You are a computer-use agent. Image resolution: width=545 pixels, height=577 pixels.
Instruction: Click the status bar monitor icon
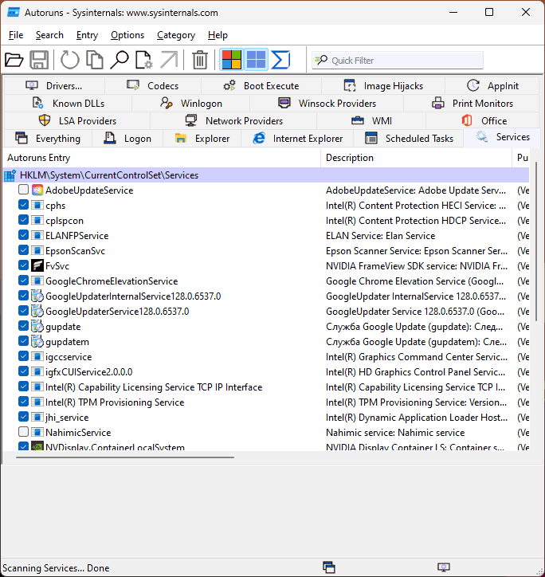tap(444, 567)
